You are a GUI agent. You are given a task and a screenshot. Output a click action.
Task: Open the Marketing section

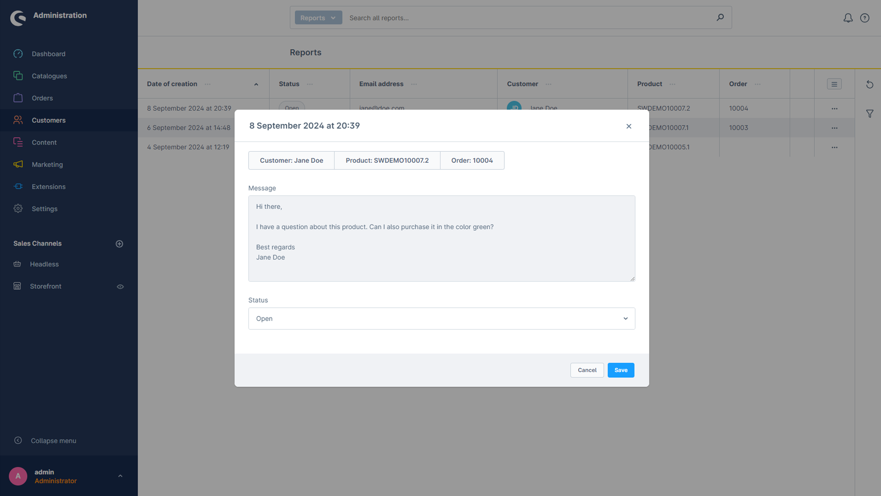(x=47, y=164)
